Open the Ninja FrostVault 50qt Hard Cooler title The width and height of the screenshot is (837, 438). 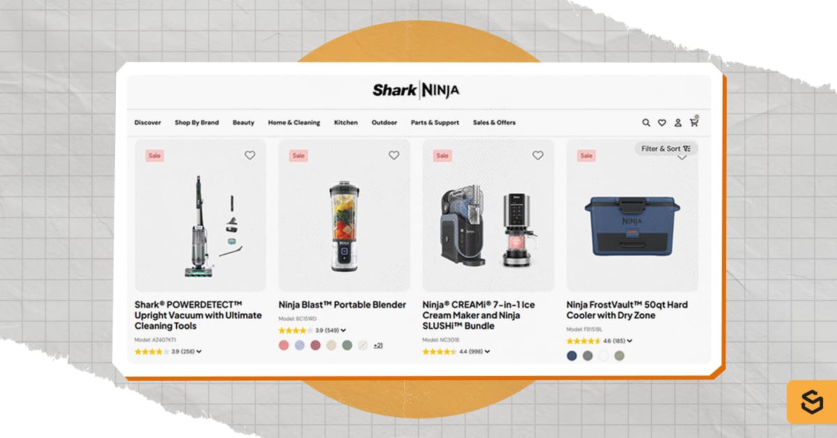(627, 310)
